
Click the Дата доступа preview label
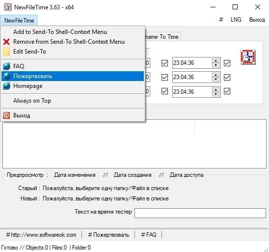coord(187,175)
